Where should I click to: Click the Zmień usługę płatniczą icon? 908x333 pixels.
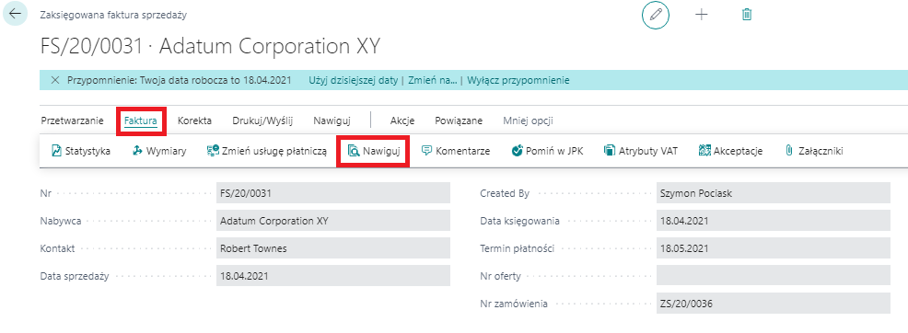point(213,152)
